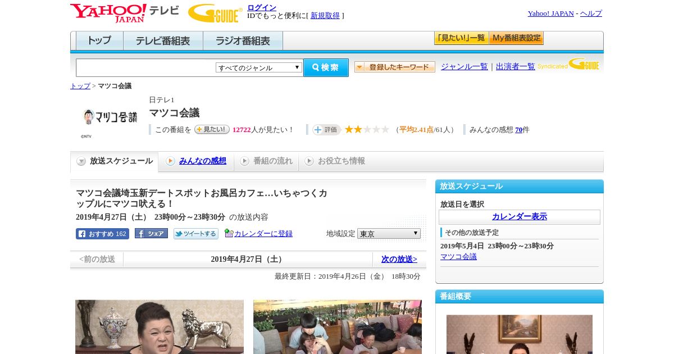The height and width of the screenshot is (354, 674).
Task: Focus the program search text field
Action: click(146, 67)
